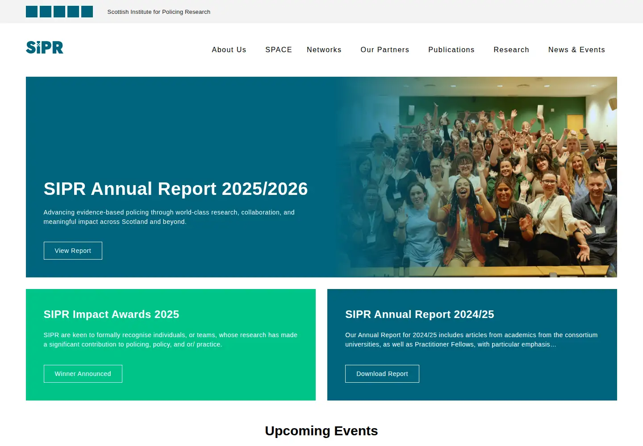This screenshot has height=446, width=643.
Task: Click the Winner Announced button
Action: point(83,374)
